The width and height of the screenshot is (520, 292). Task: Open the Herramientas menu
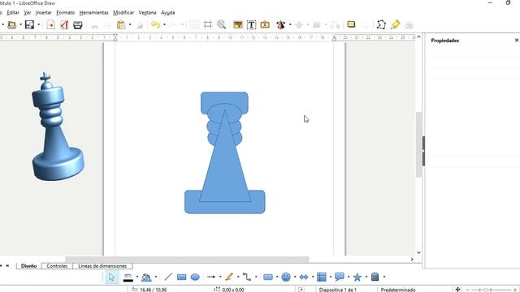(94, 13)
